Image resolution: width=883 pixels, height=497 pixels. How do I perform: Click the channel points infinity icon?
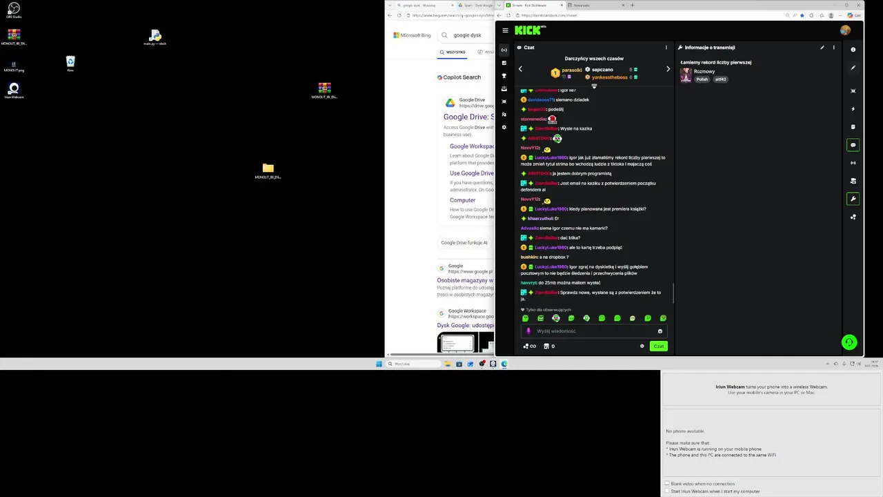[529, 346]
